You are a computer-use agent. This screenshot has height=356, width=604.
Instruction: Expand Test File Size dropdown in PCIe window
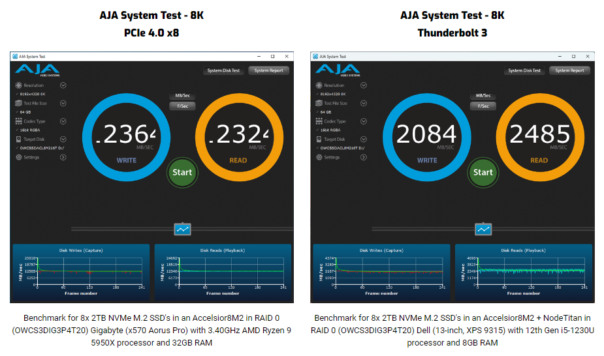coord(63,103)
